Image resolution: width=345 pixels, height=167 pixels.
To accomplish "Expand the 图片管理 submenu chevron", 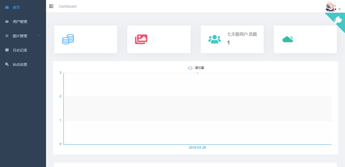I will click(x=39, y=36).
